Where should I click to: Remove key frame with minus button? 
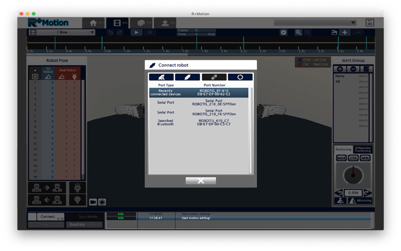click(358, 33)
